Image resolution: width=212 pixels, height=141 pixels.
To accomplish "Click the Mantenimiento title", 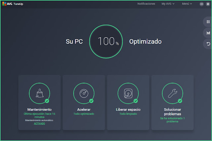I will click(39, 109).
